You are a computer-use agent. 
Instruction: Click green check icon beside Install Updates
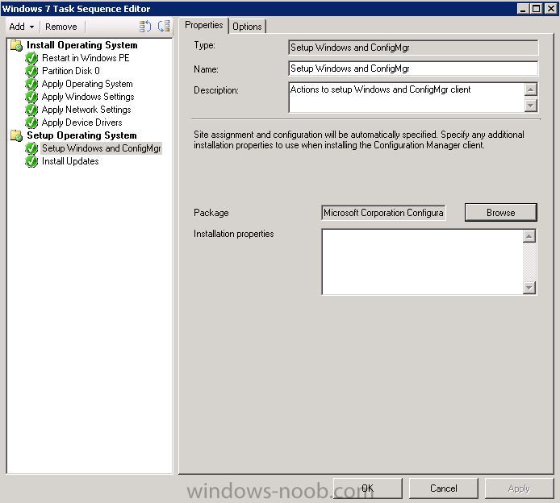click(x=31, y=161)
